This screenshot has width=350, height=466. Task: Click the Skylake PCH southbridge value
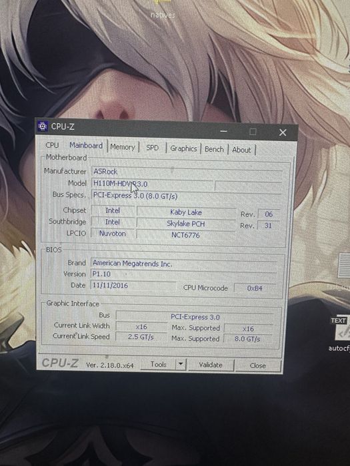pyautogui.click(x=186, y=224)
